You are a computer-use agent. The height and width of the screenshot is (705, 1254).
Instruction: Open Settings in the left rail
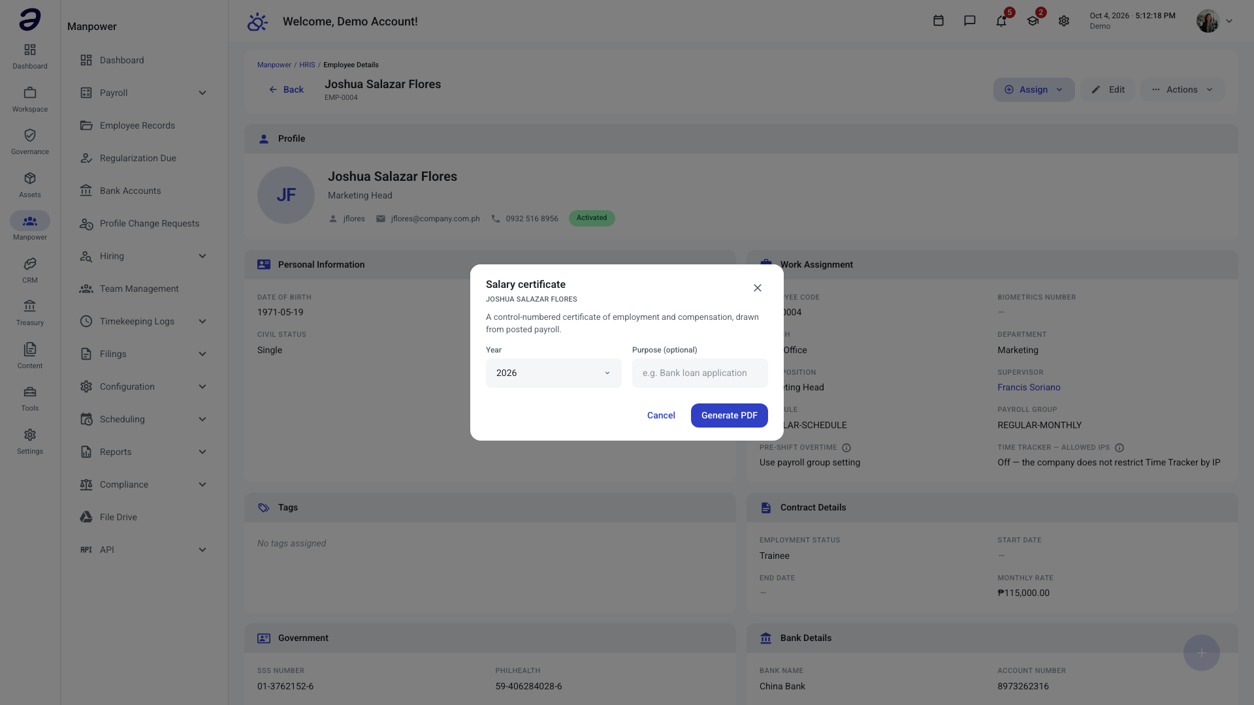tap(30, 441)
